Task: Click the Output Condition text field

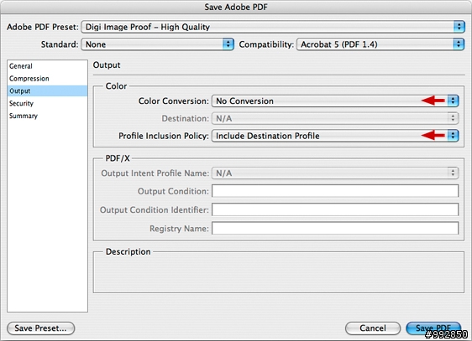Action: click(335, 191)
